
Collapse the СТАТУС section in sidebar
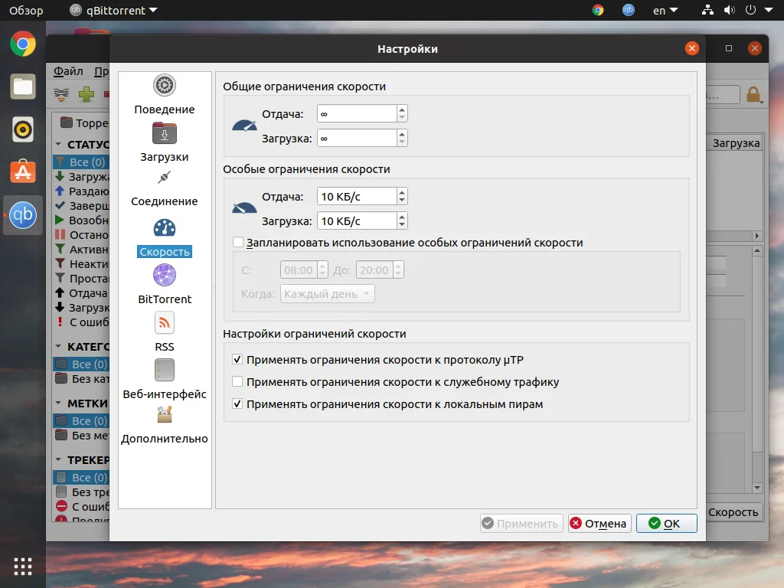(x=59, y=145)
